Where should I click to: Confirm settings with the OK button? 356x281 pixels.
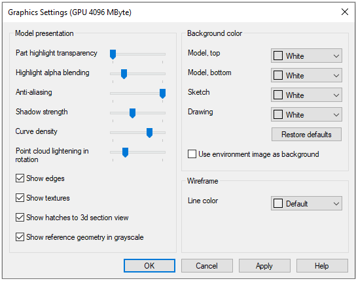pyautogui.click(x=149, y=265)
